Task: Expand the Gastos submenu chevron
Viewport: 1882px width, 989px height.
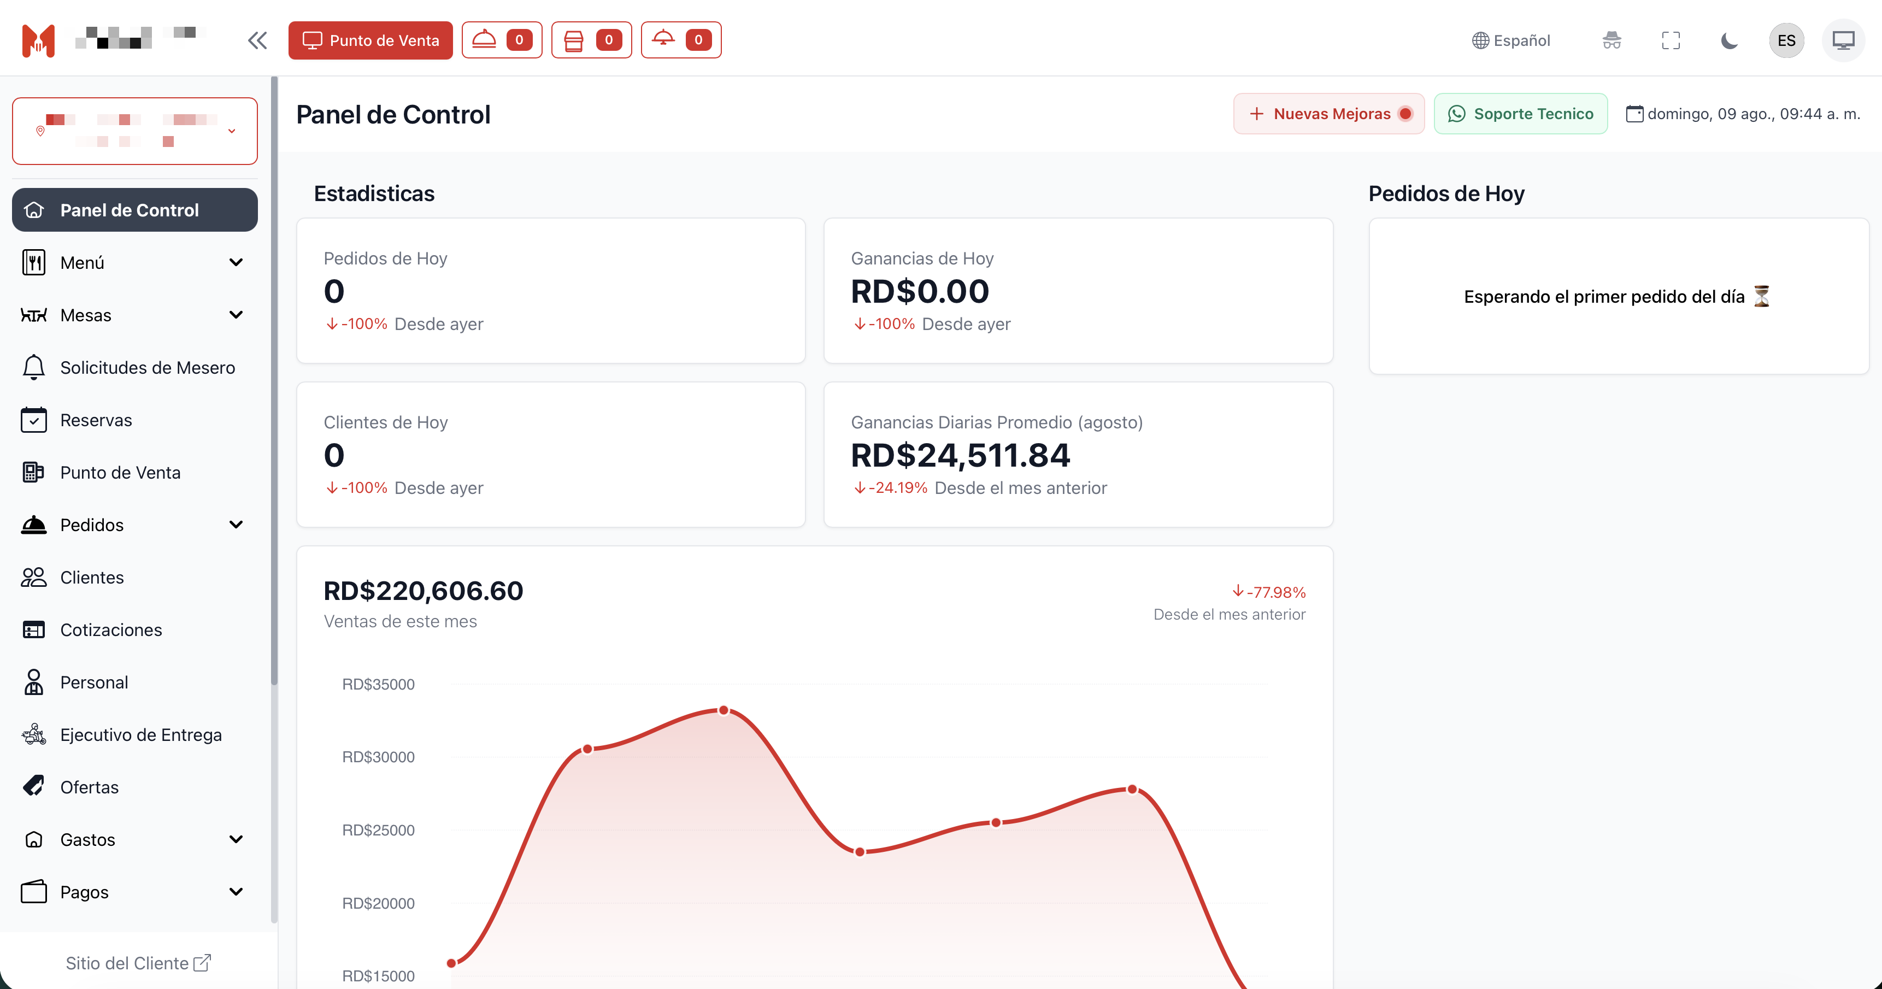Action: (x=236, y=840)
